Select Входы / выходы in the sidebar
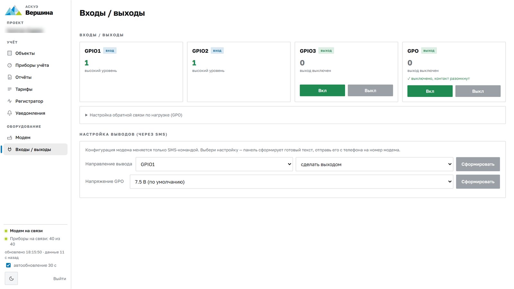The height and width of the screenshot is (289, 514). point(35,149)
